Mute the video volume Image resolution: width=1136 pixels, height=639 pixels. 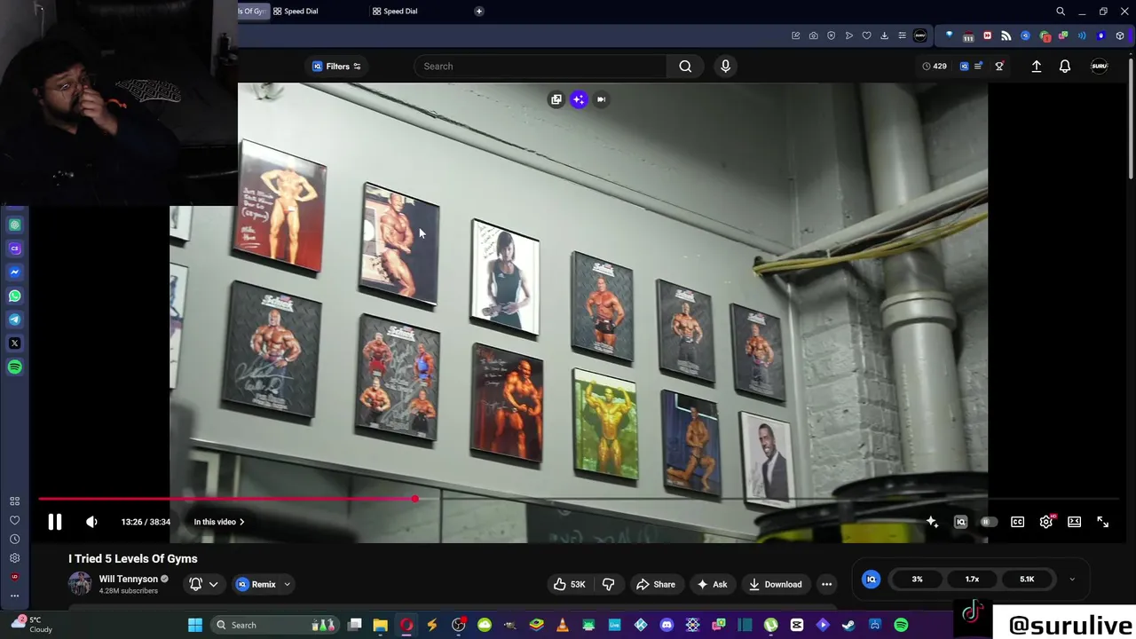pos(91,522)
